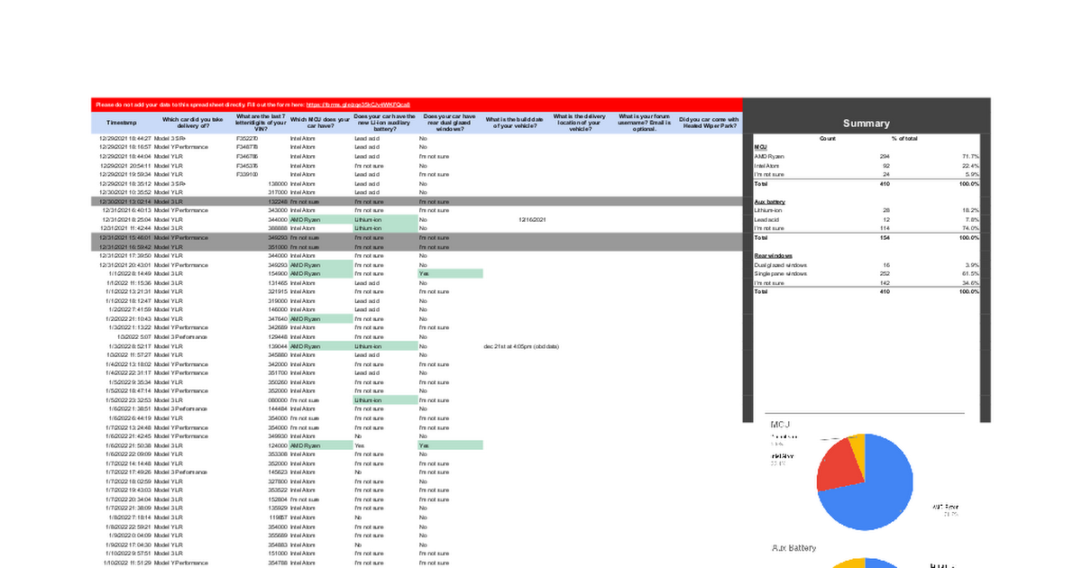Select timestamp cell 12/29/2021 18:44:27
1082x568 pixels.
(125, 138)
